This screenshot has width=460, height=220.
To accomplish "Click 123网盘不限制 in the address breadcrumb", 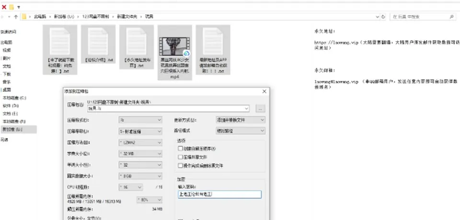I will click(x=95, y=17).
